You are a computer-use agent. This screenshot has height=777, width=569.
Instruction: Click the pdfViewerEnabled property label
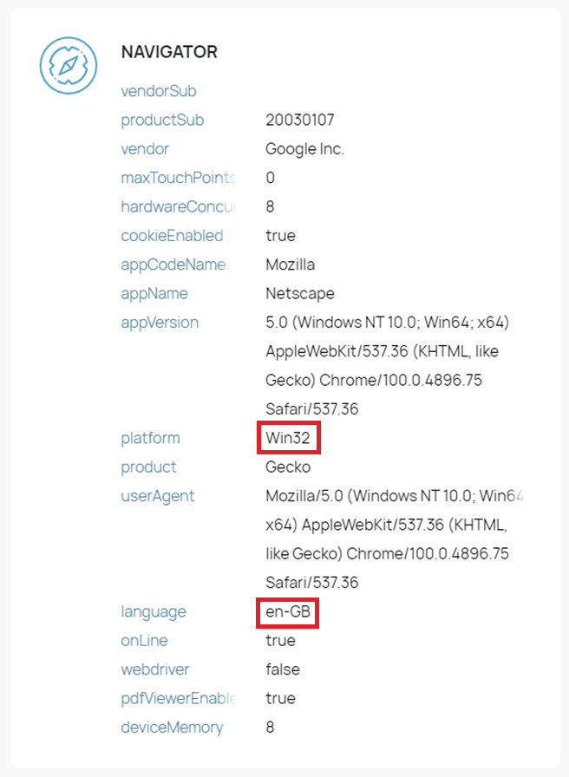[x=179, y=698]
